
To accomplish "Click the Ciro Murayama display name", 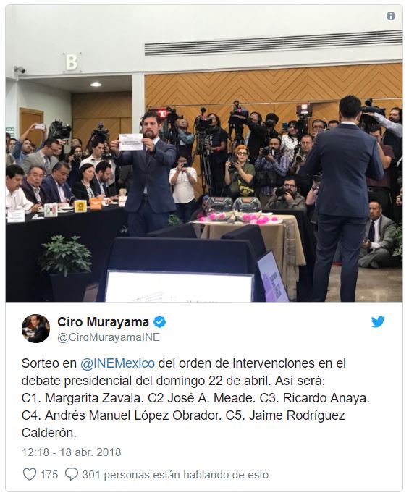I will point(104,322).
